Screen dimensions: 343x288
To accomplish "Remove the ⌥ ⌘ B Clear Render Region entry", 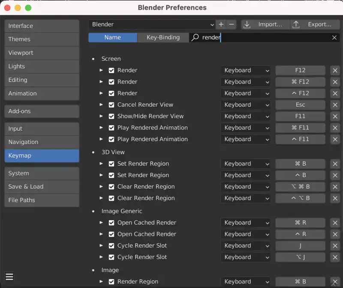I will pyautogui.click(x=335, y=187).
